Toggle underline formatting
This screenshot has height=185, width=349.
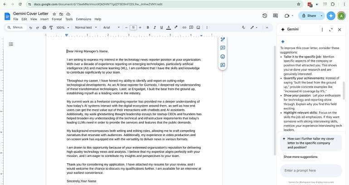(162, 28)
